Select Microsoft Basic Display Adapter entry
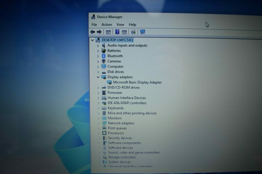 [137, 82]
